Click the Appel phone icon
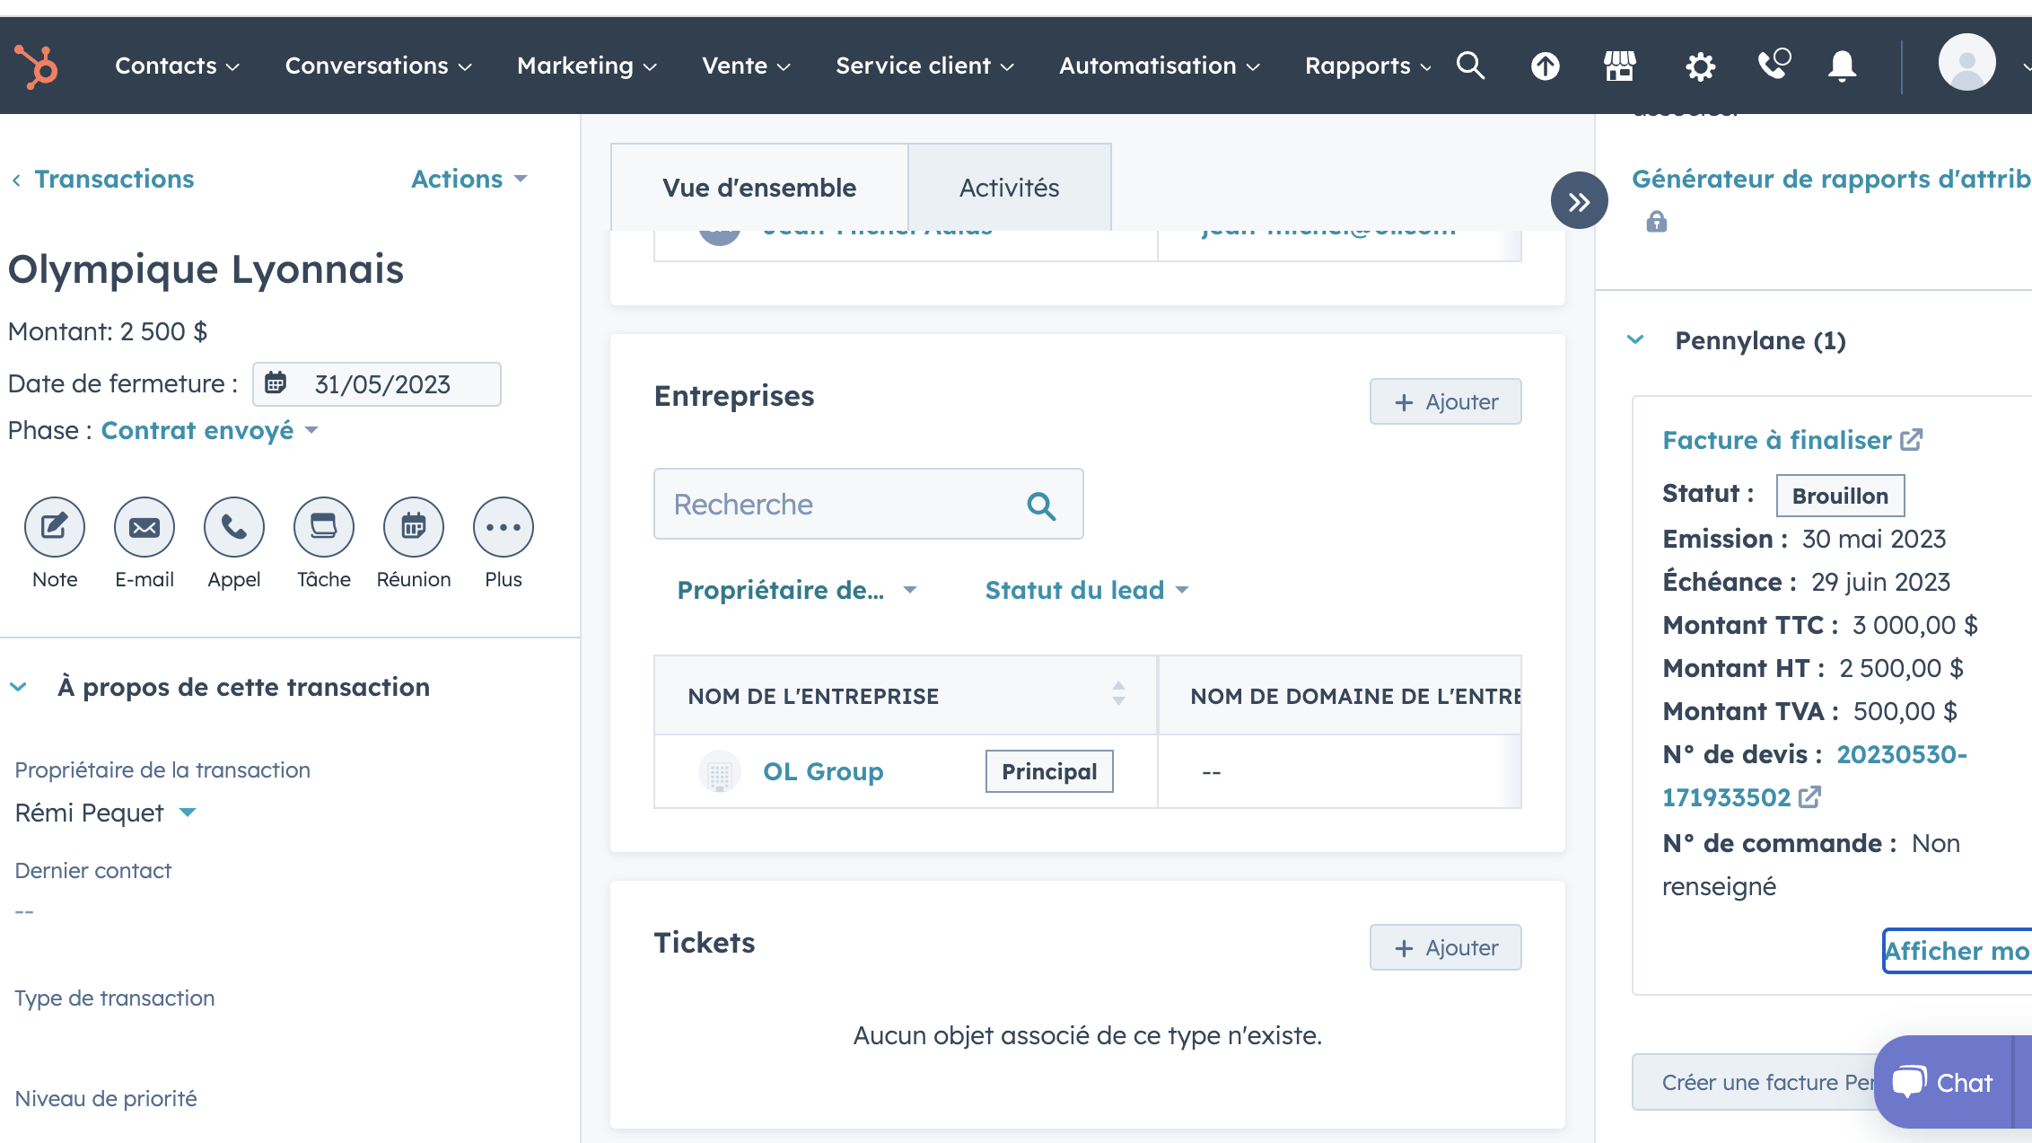 tap(234, 527)
